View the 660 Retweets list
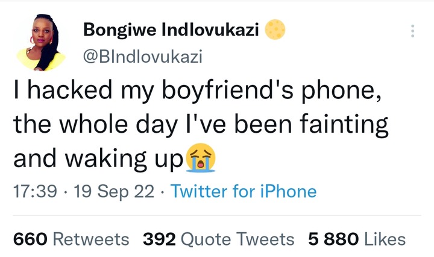434x257 pixels. (71, 240)
